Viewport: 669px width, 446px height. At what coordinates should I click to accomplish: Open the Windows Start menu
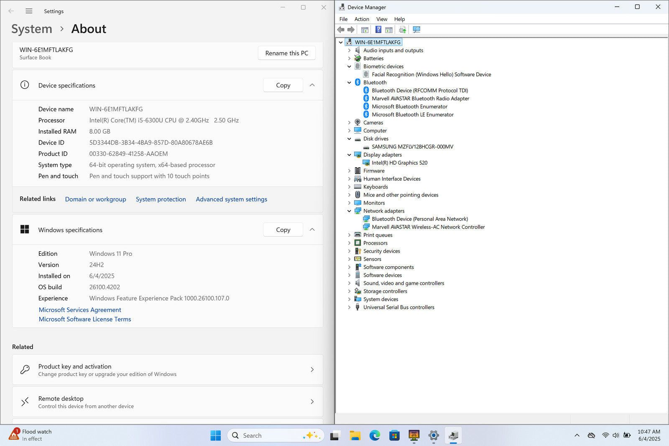pos(216,436)
